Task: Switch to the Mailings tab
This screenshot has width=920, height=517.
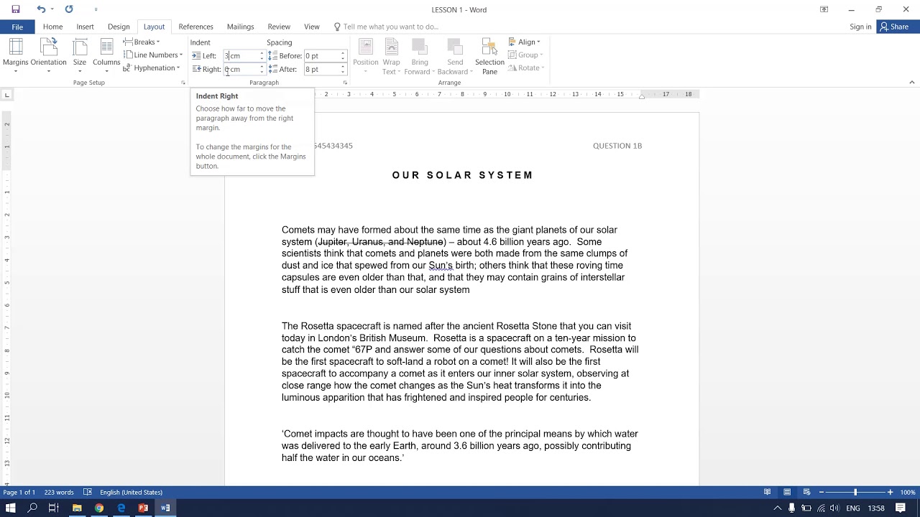Action: (x=240, y=27)
